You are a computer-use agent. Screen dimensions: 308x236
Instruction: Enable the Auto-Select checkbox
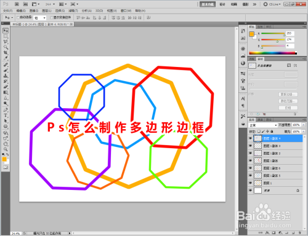18,18
